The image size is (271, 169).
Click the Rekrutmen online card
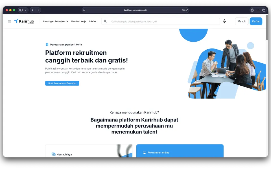180,151
